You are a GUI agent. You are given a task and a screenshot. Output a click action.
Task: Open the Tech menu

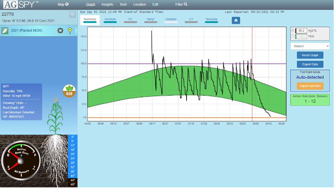[x=124, y=5]
